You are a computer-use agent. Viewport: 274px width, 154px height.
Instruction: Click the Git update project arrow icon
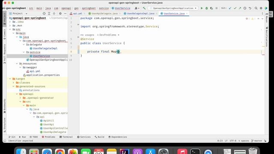pyautogui.click(x=230, y=8)
